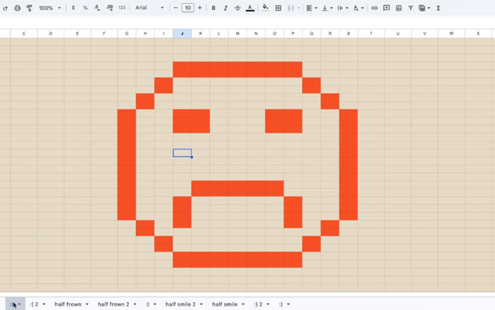Open the "half smile 2" tab dropdown arrow
This screenshot has height=310, width=495.
(202, 304)
